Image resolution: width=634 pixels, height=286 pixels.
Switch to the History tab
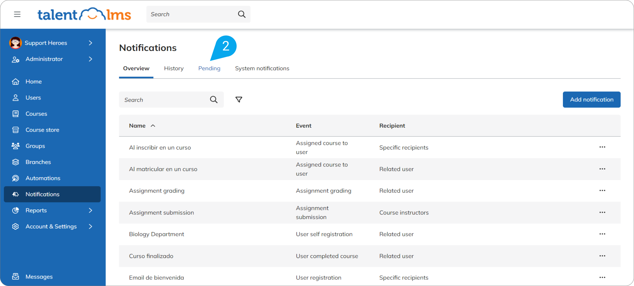174,68
